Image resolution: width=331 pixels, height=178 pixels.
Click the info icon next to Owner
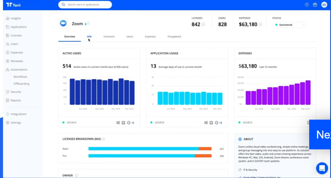tap(76, 175)
